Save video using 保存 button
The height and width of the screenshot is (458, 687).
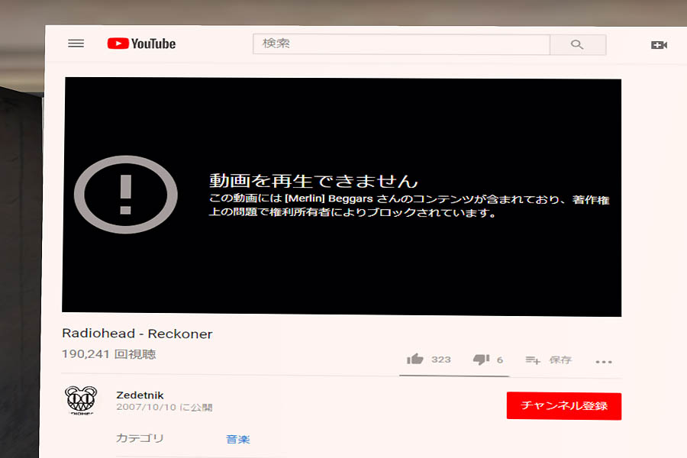(549, 360)
